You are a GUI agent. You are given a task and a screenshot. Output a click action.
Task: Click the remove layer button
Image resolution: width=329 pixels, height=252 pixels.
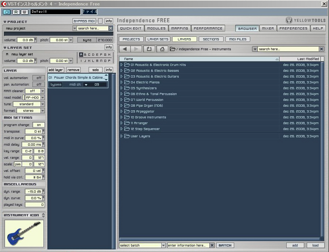(x=73, y=70)
